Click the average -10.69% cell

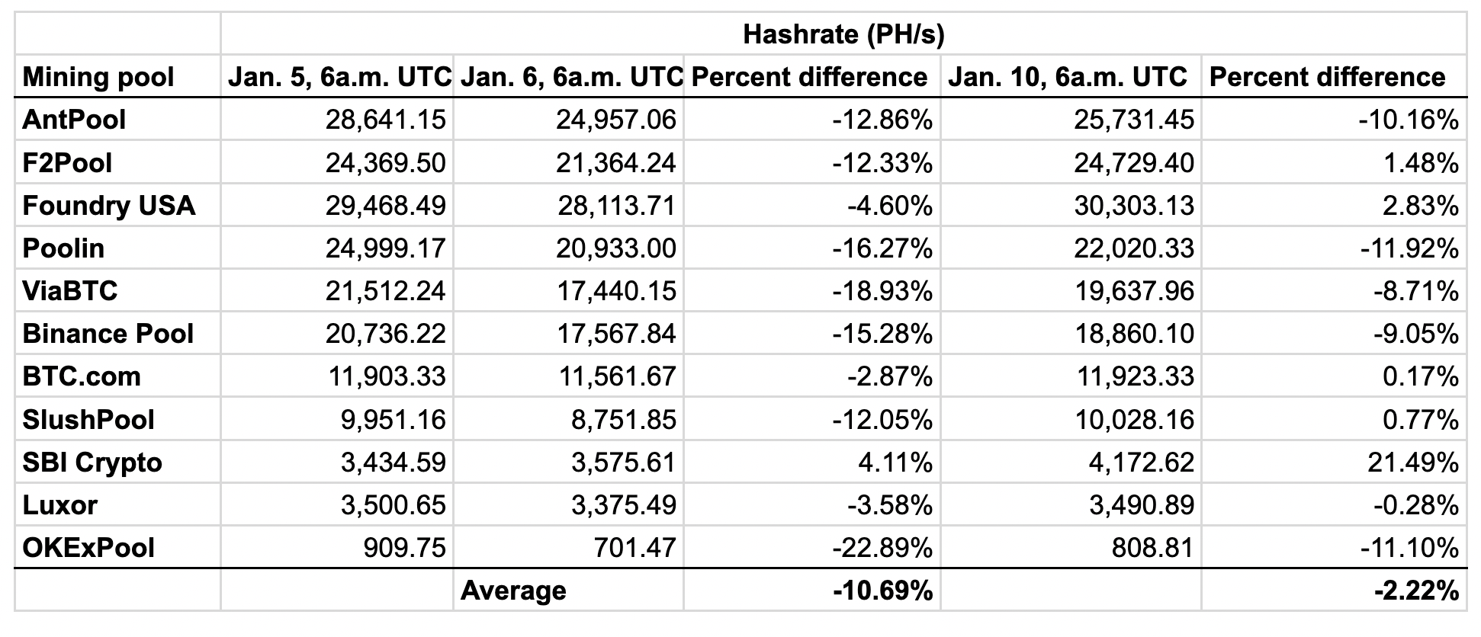click(x=812, y=591)
